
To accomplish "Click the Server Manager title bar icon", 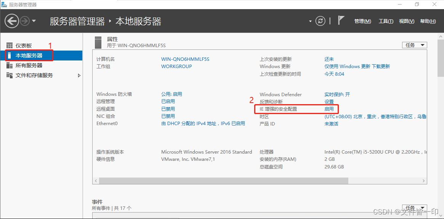I will click(4, 5).
